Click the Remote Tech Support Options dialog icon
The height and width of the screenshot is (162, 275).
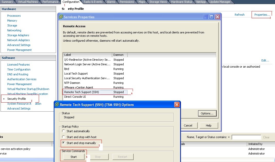[x=57, y=104]
